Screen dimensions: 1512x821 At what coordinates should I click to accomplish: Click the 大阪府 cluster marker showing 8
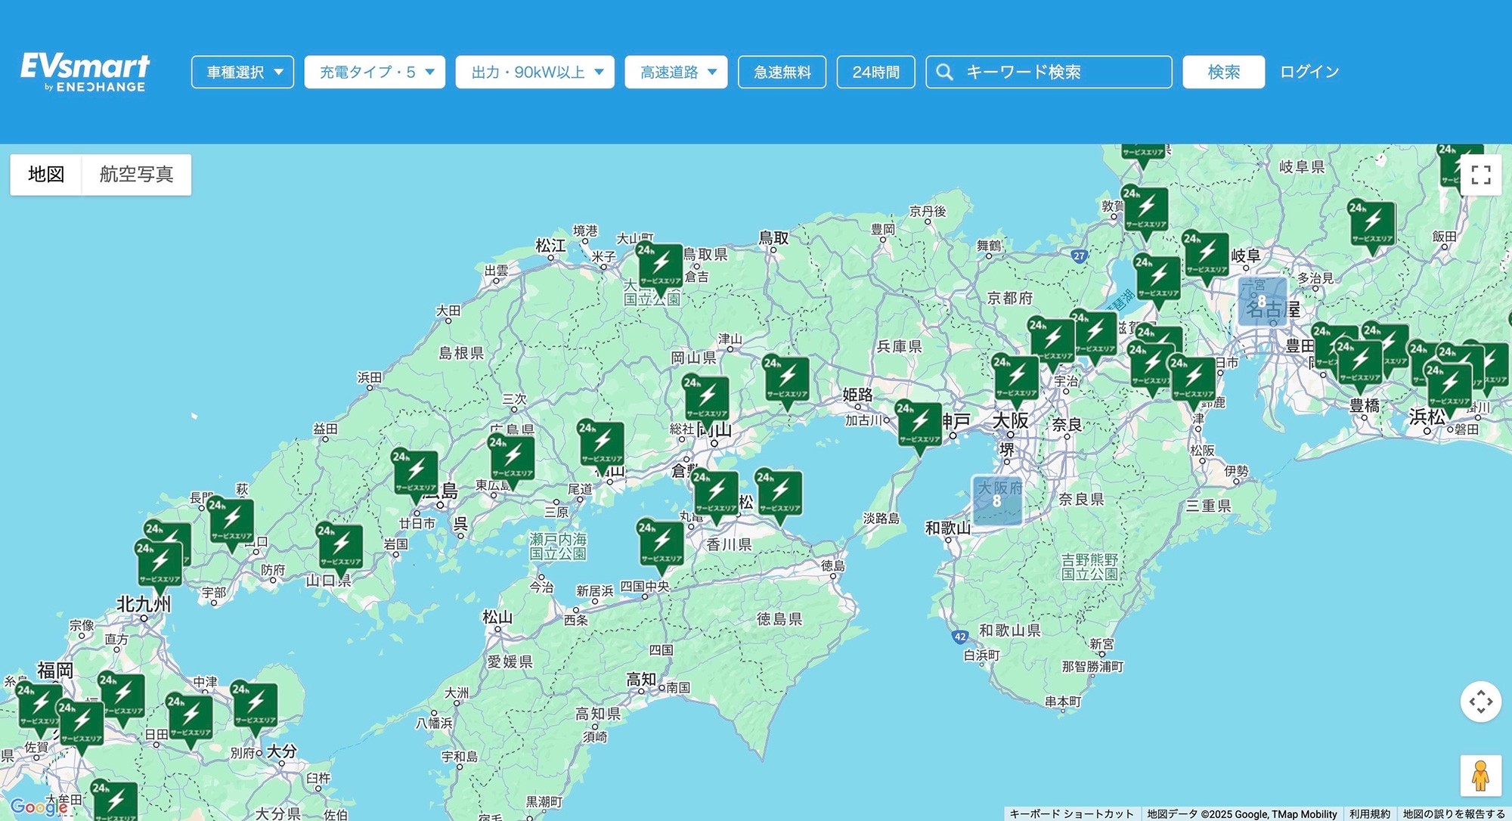pyautogui.click(x=996, y=500)
